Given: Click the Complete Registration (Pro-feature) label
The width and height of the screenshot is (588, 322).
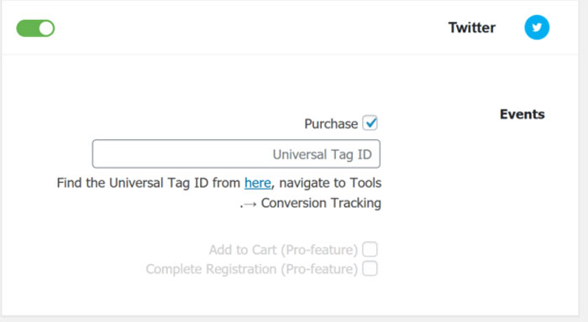Looking at the screenshot, I should tap(252, 269).
